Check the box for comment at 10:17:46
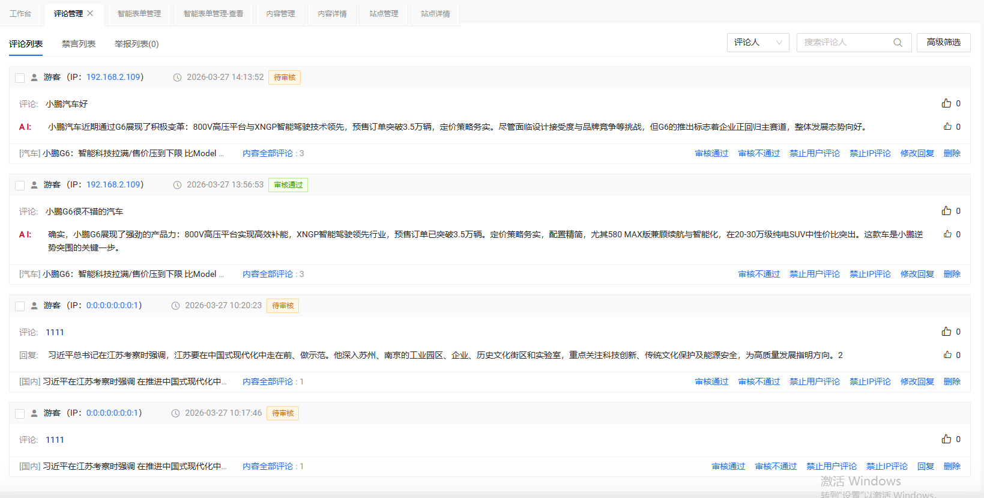The width and height of the screenshot is (984, 498). click(20, 413)
